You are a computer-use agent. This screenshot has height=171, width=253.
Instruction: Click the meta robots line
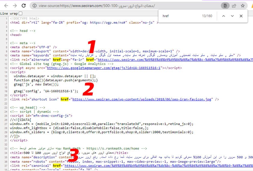[x=115, y=161]
